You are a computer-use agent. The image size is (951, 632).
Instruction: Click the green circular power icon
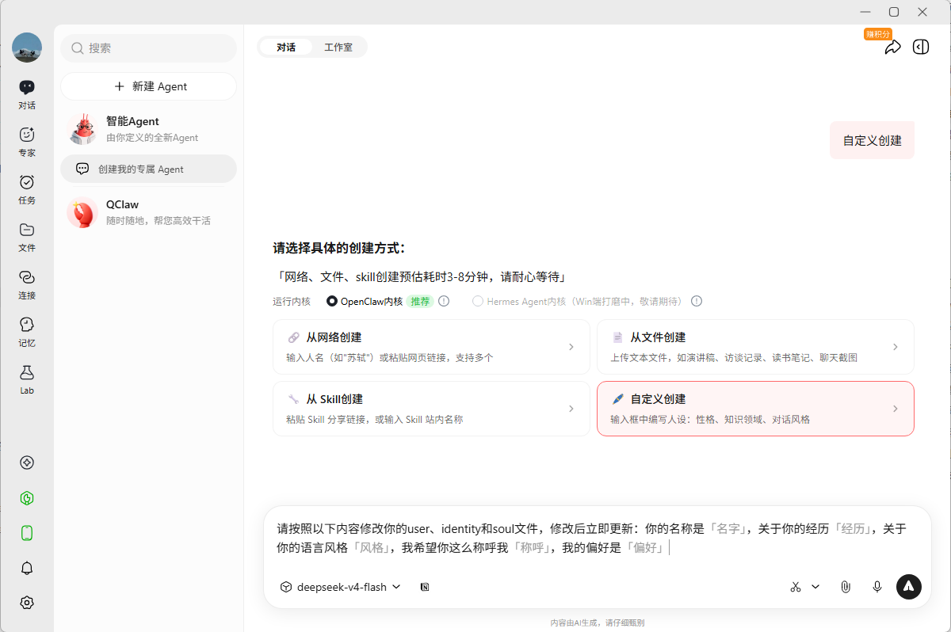click(x=27, y=498)
